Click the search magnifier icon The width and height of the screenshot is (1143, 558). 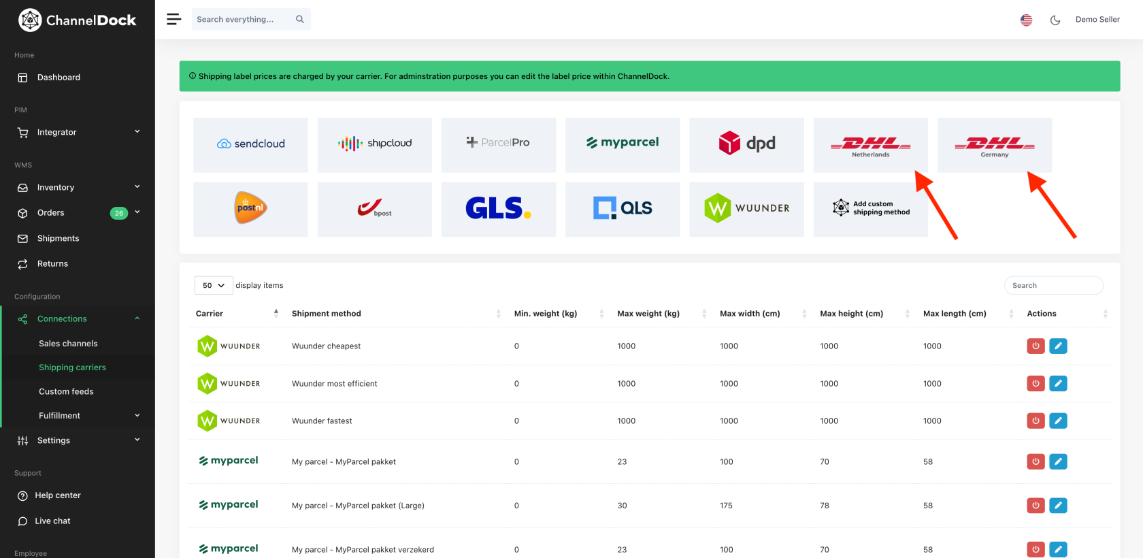tap(299, 19)
